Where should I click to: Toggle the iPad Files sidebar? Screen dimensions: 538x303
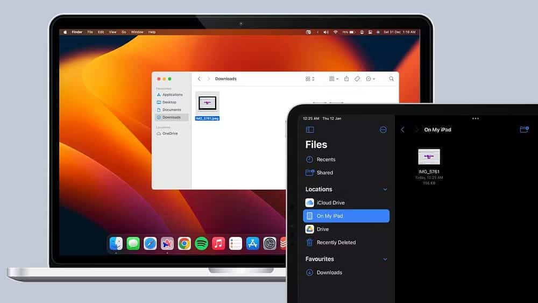(310, 130)
